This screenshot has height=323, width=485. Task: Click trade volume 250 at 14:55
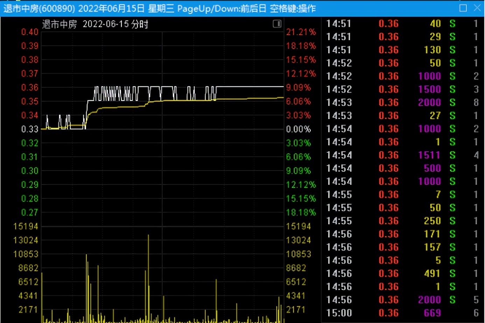[433, 221]
